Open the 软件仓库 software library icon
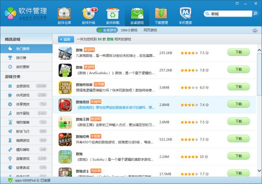Image resolution: width=262 pixels, height=184 pixels. [x=64, y=16]
